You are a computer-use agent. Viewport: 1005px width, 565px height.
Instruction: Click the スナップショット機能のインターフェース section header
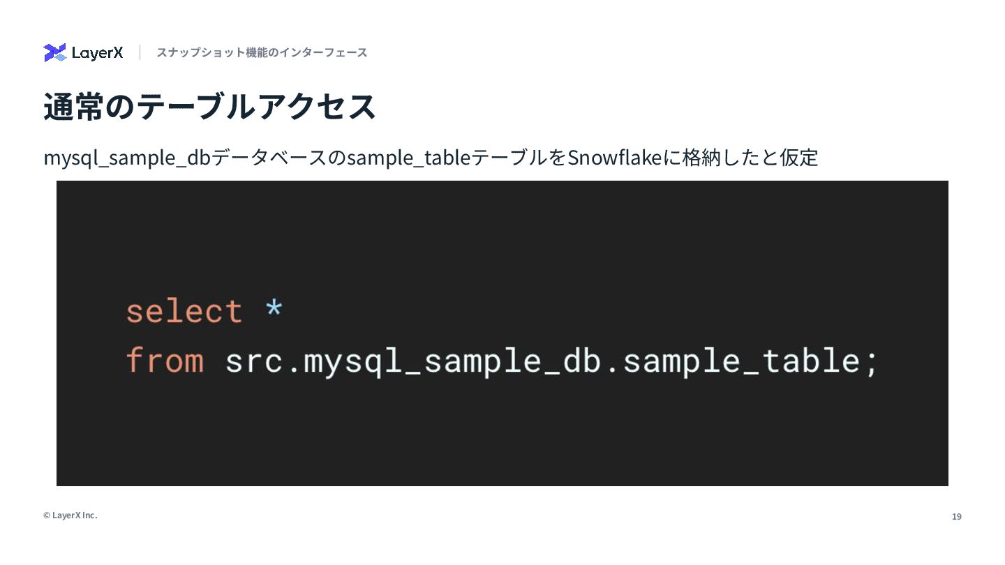(x=262, y=52)
